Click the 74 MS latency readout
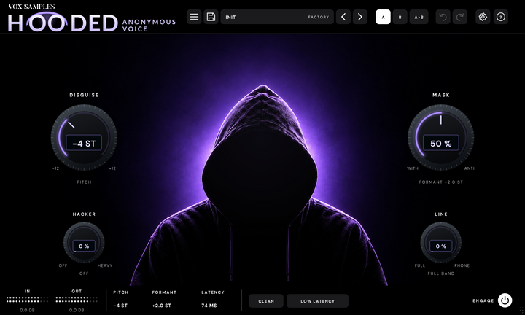The height and width of the screenshot is (315, 525). click(x=209, y=306)
